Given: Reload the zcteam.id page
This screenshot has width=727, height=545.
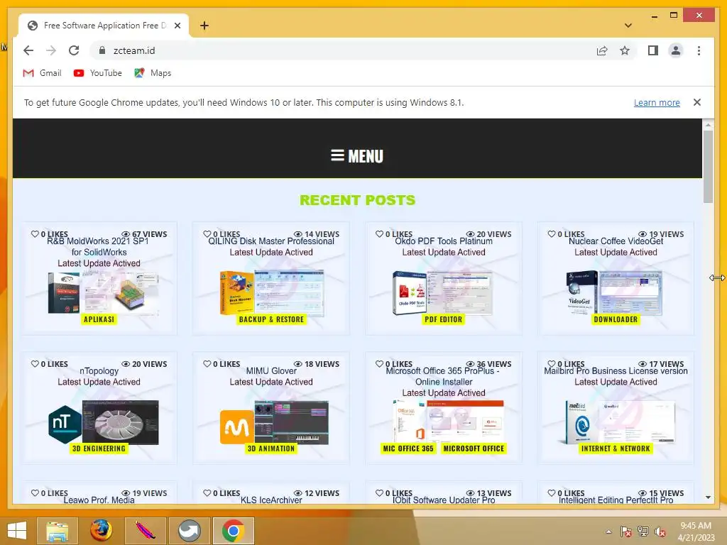Looking at the screenshot, I should 74,50.
